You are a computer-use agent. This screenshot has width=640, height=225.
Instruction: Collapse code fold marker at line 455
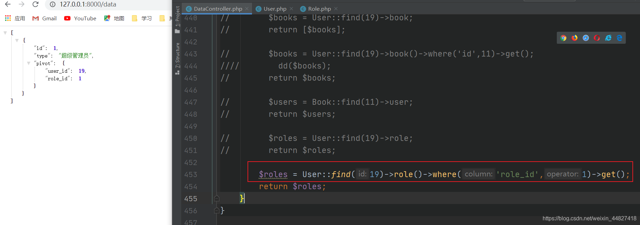(x=216, y=198)
